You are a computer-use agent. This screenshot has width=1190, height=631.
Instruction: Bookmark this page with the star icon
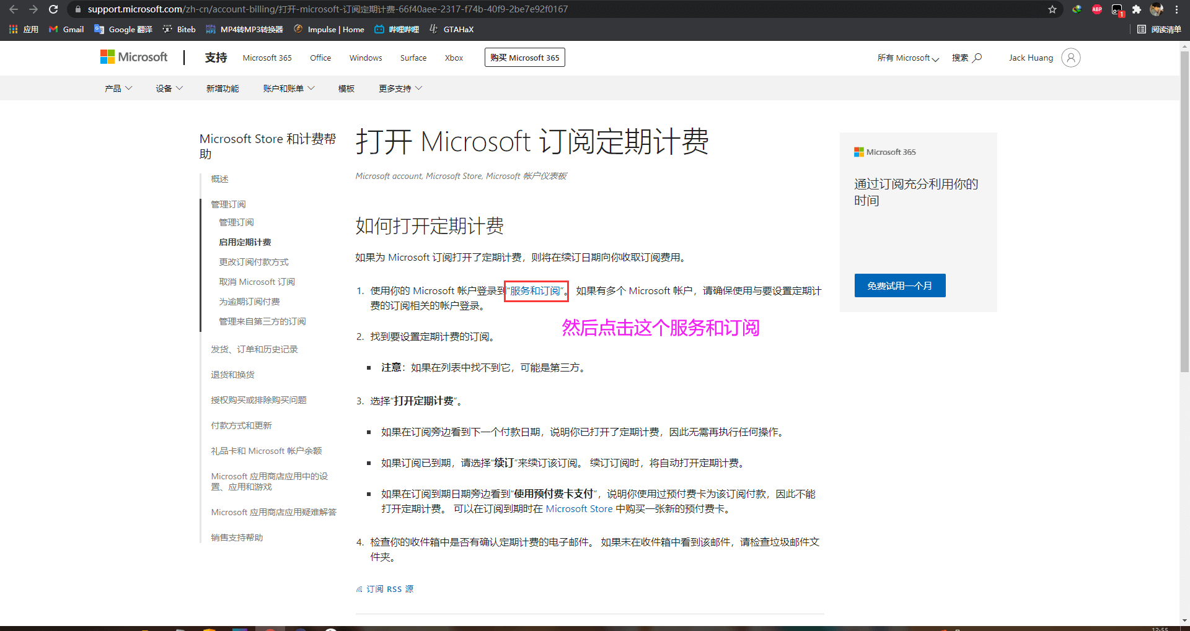point(1052,9)
